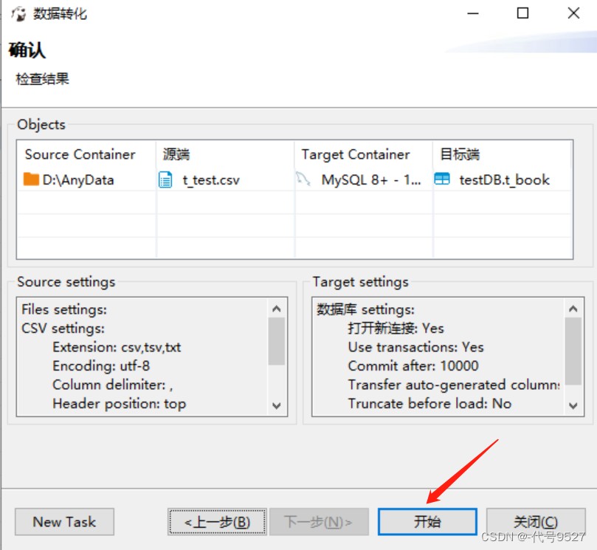Viewport: 597px width, 550px height.
Task: Click the Target Container column header
Action: (x=364, y=154)
